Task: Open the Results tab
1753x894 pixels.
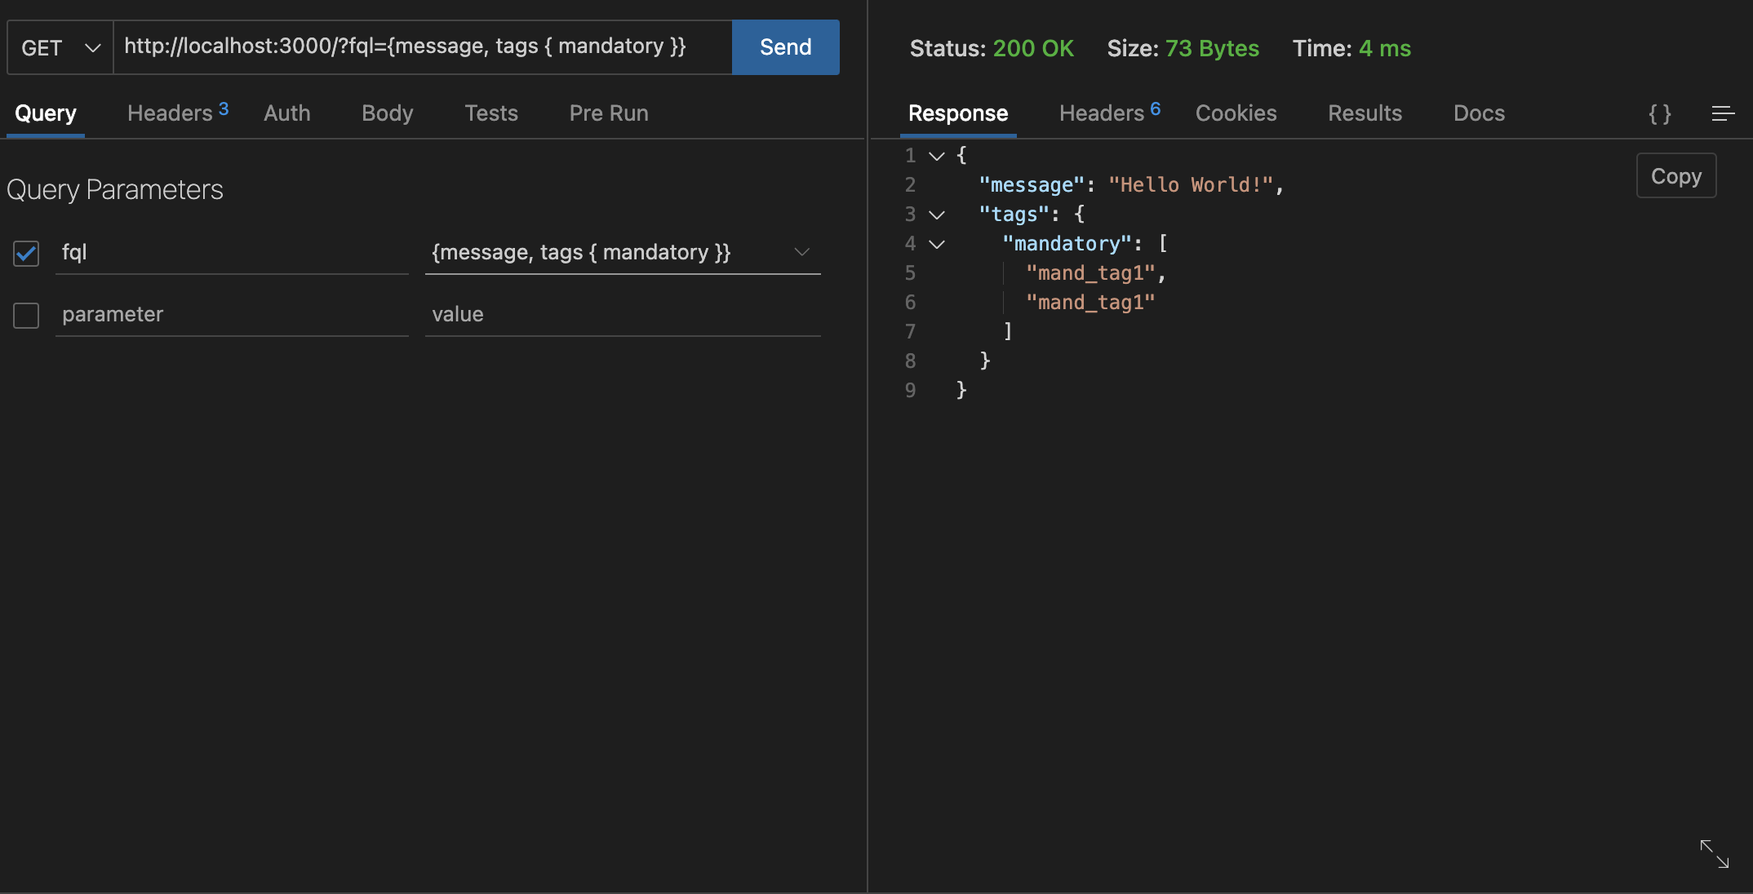Action: (x=1365, y=113)
